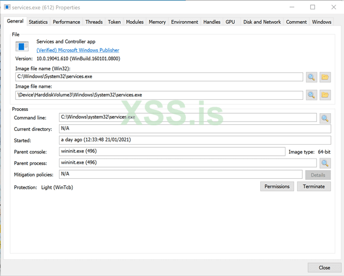Open the Token tab
Viewport: 344px width, 276px height.
point(114,22)
